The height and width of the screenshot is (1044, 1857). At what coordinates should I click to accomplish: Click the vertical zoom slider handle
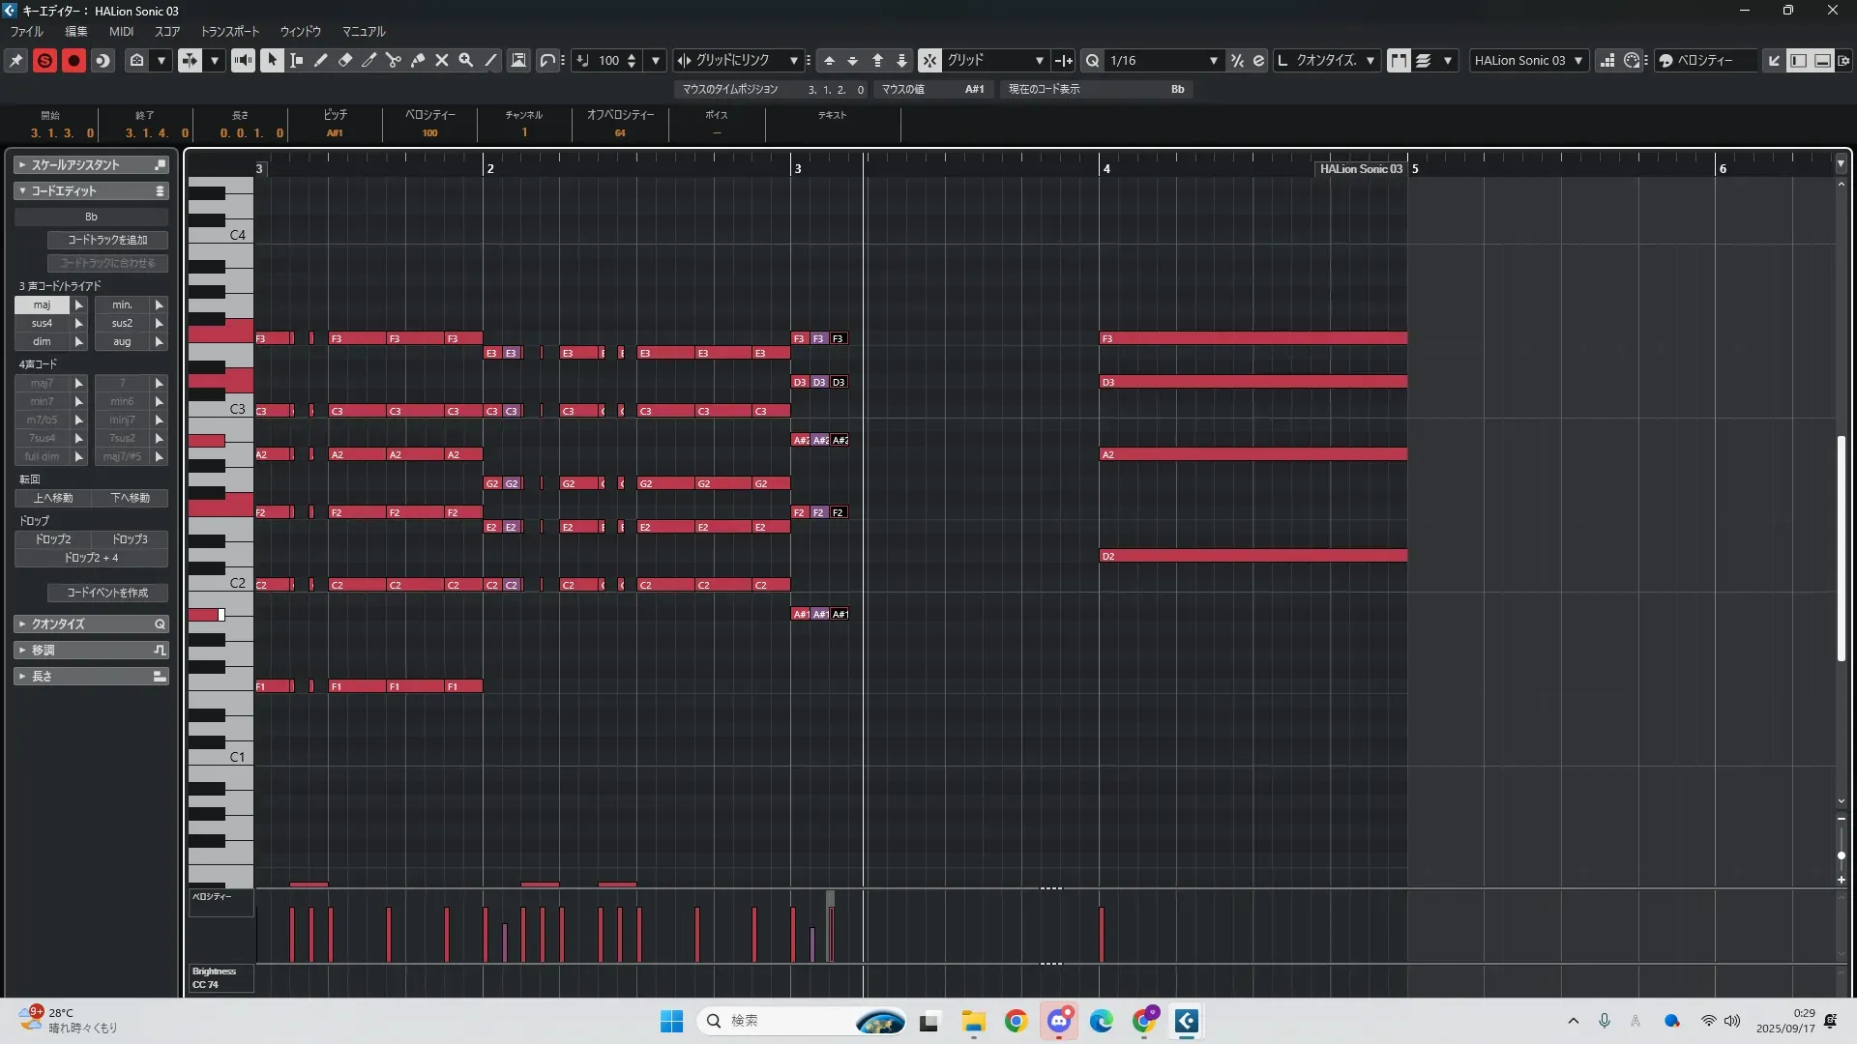(1842, 855)
